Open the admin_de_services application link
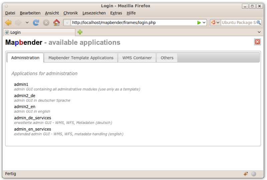 [32, 118]
